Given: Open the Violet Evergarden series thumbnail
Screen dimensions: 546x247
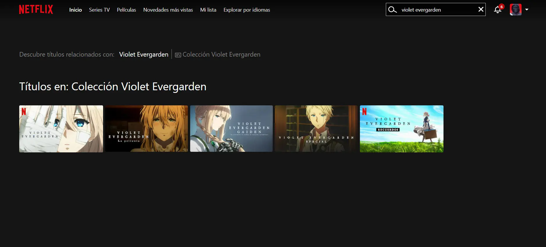Looking at the screenshot, I should 61,129.
